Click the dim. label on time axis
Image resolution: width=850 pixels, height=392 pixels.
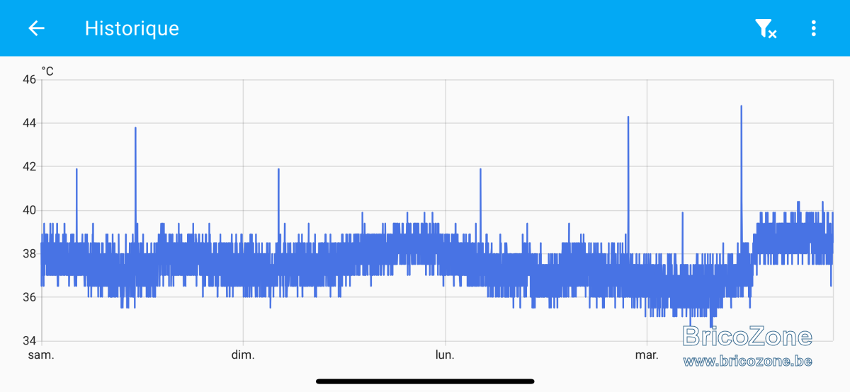point(243,354)
